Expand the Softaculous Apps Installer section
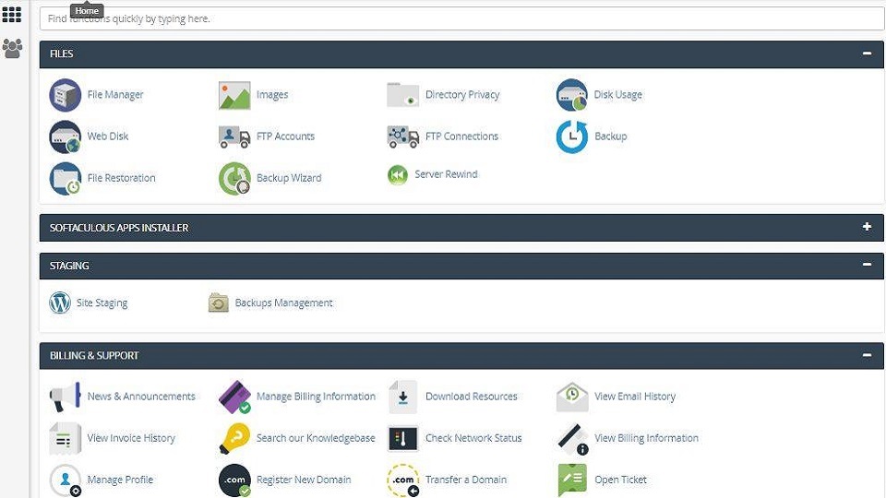Screen dimensions: 886x498 pos(867,227)
